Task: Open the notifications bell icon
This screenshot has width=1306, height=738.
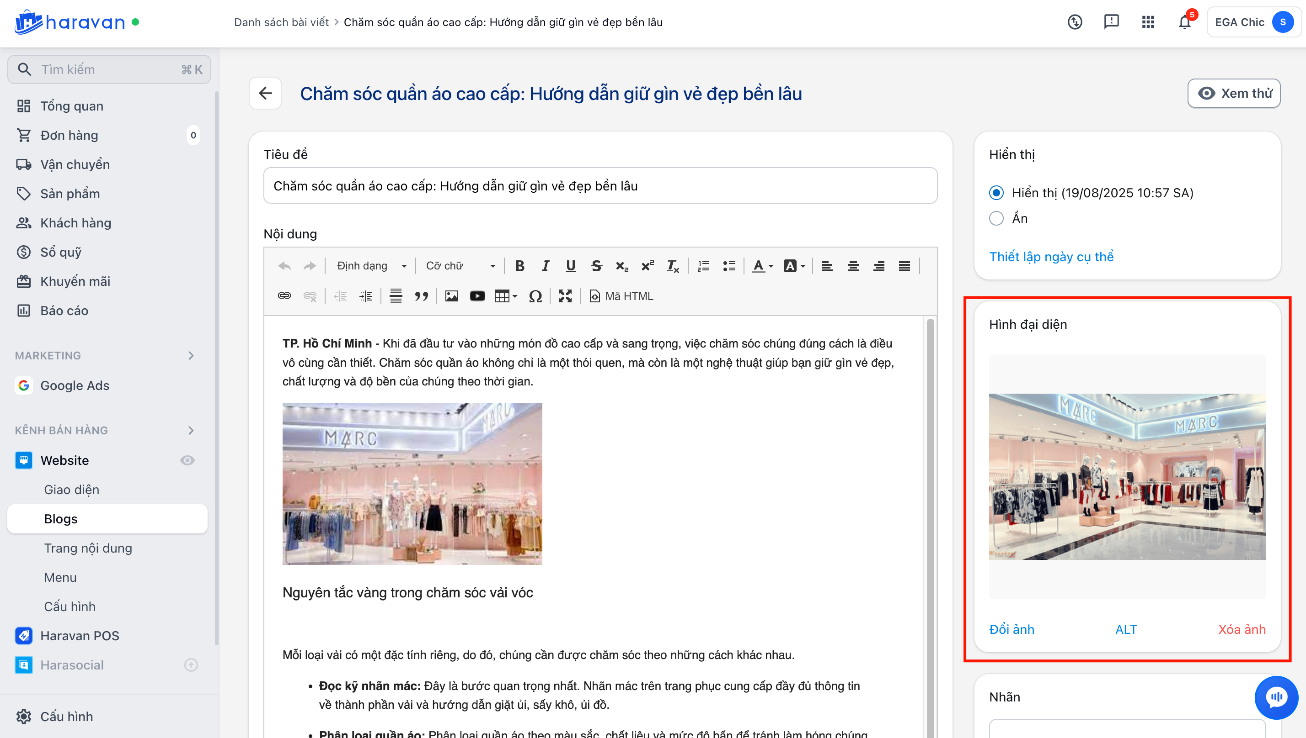Action: click(x=1185, y=22)
